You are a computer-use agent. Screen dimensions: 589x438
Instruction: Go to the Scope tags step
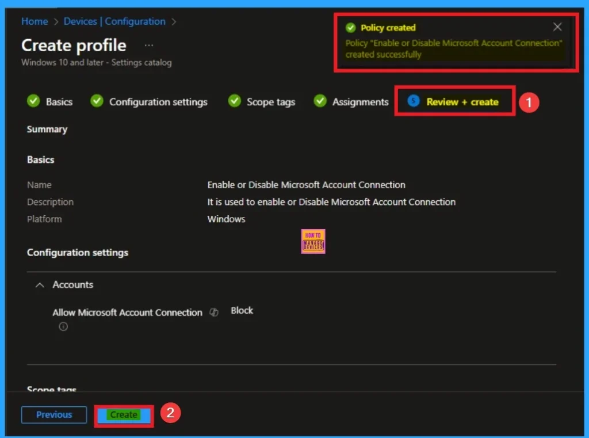(x=271, y=102)
